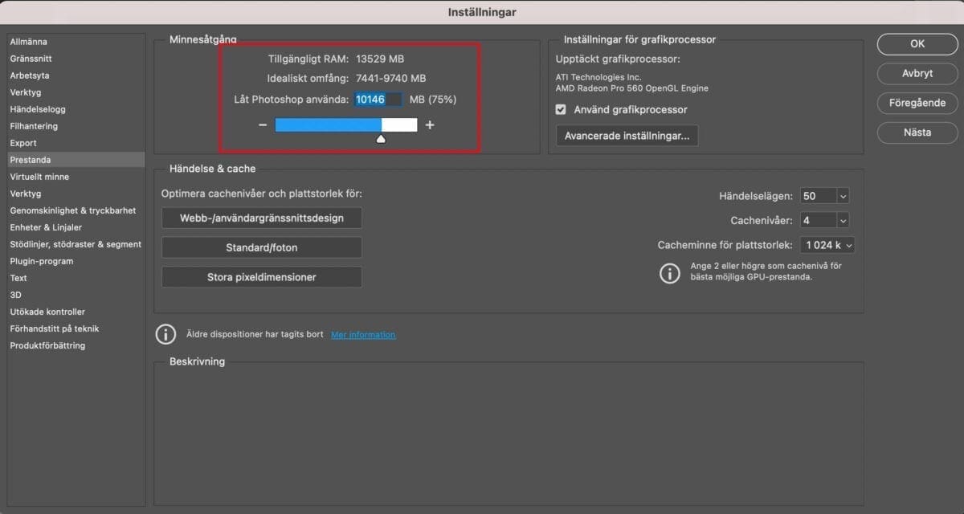
Task: Click the 'Låt Photoshop använda' memory field
Action: click(x=378, y=100)
